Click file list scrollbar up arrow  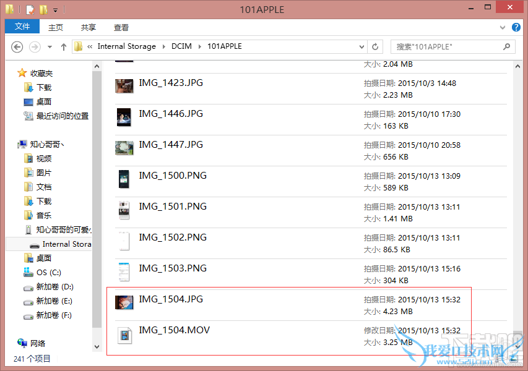517,67
